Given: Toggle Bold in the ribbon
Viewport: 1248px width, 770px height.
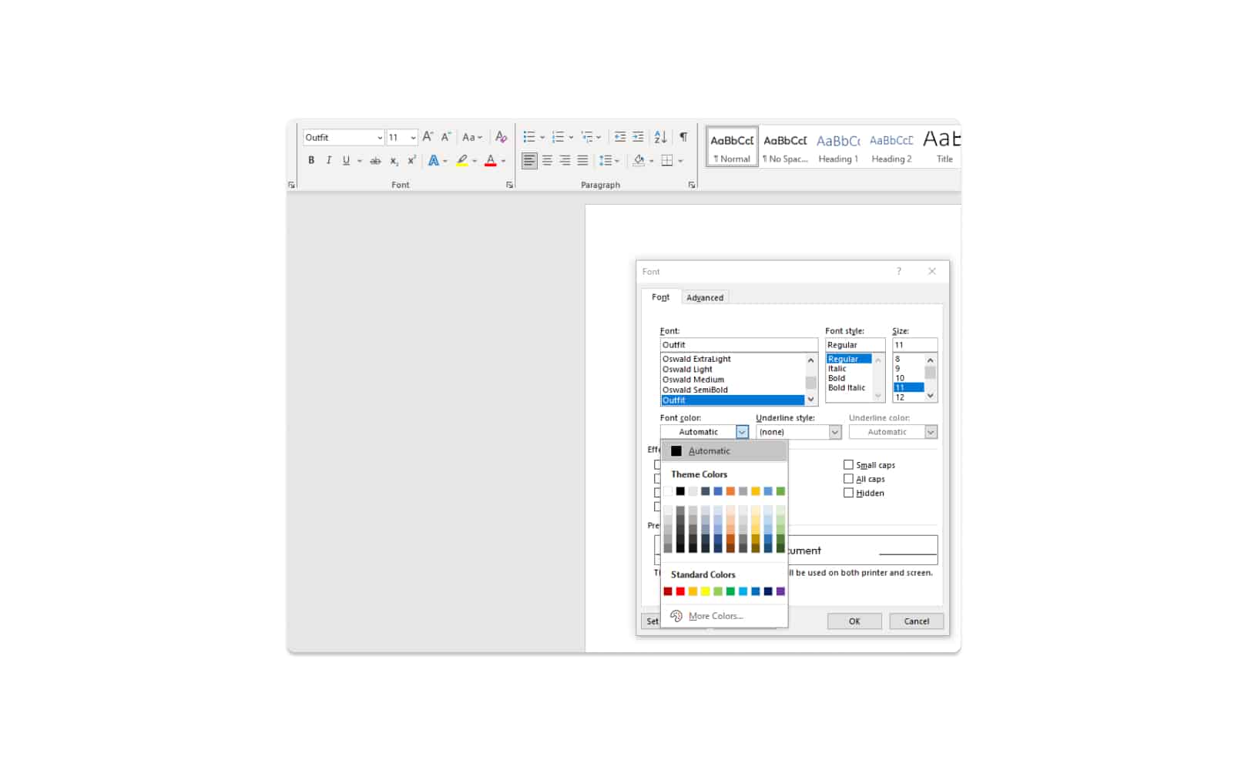Looking at the screenshot, I should tap(311, 160).
